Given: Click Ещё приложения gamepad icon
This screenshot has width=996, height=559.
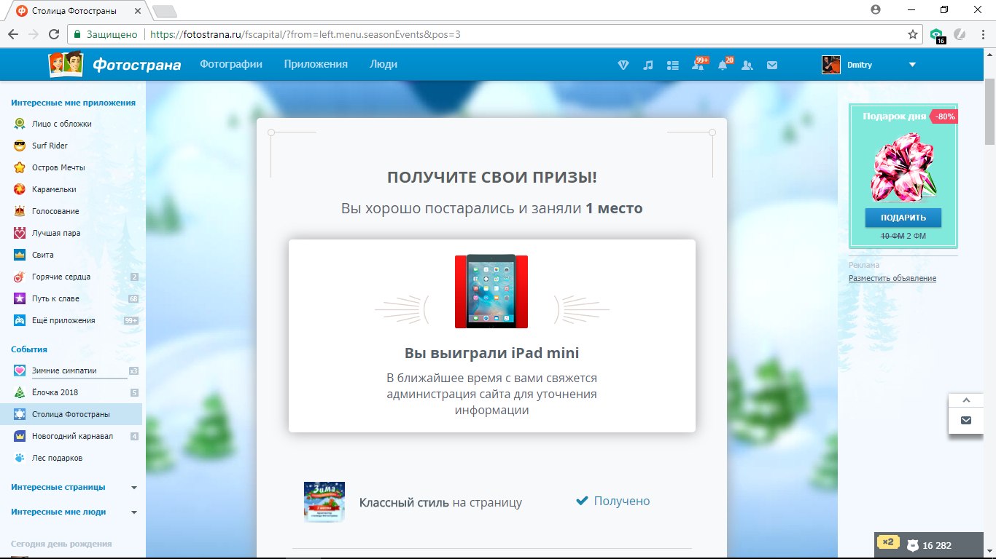Looking at the screenshot, I should [20, 320].
